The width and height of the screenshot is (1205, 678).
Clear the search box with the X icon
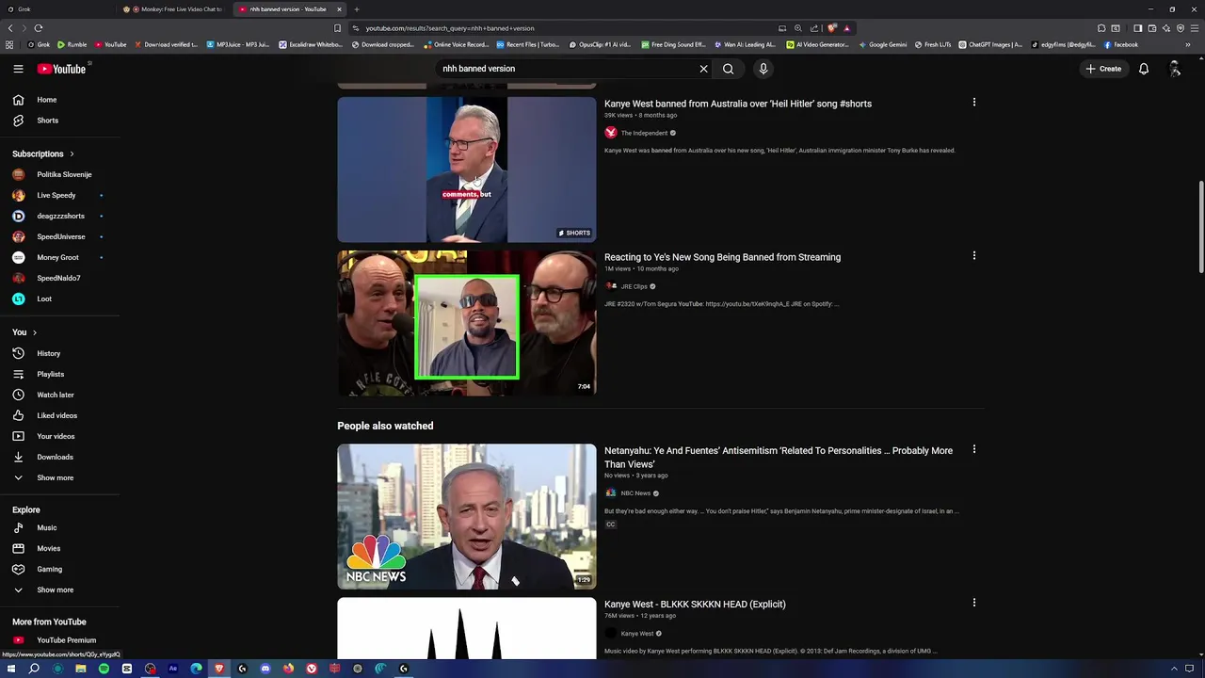[703, 69]
